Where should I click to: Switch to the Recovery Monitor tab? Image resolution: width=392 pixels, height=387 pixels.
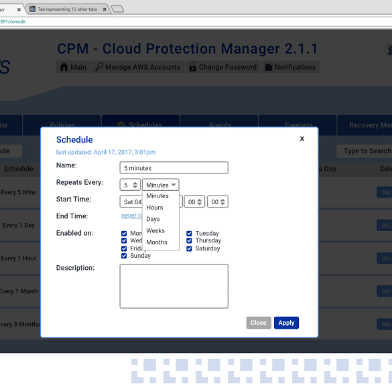(365, 125)
